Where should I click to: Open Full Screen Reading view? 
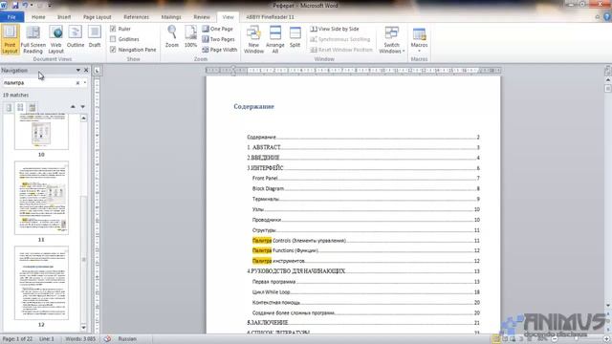pos(33,39)
